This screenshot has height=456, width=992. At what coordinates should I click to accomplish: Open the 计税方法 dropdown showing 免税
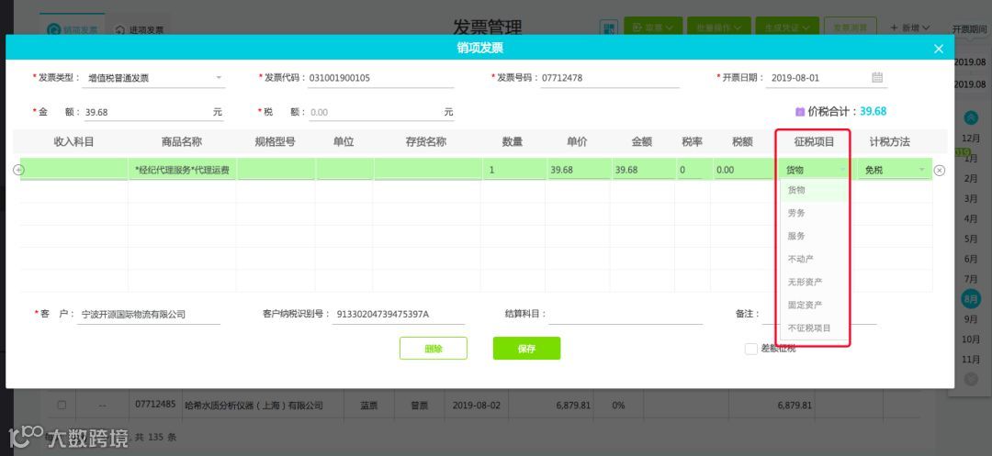click(896, 170)
